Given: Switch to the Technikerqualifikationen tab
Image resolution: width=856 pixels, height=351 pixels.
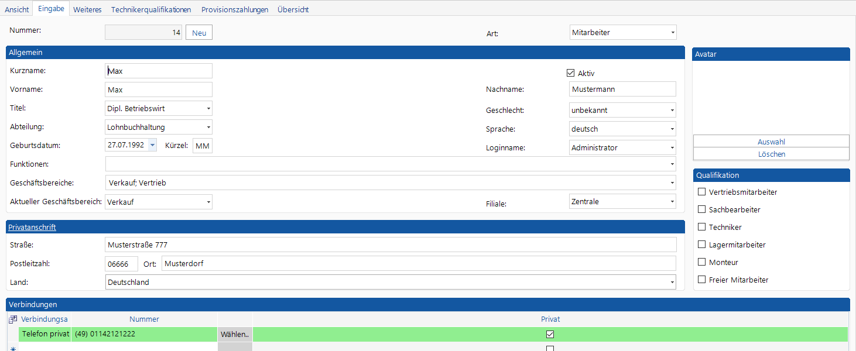Looking at the screenshot, I should (151, 9).
